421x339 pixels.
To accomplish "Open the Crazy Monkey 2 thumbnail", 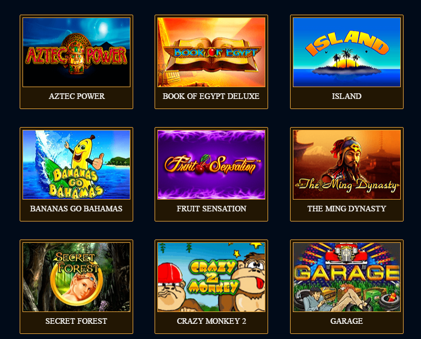I will click(211, 277).
